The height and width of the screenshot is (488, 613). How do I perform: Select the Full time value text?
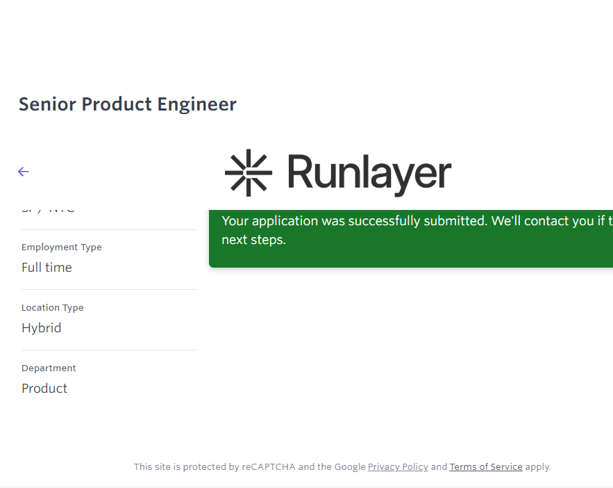pyautogui.click(x=47, y=268)
